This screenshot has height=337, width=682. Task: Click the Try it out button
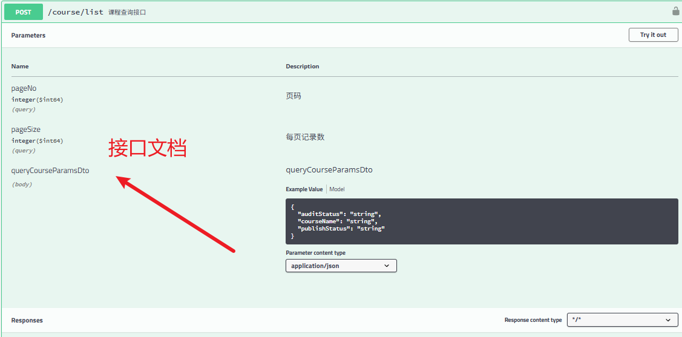653,34
